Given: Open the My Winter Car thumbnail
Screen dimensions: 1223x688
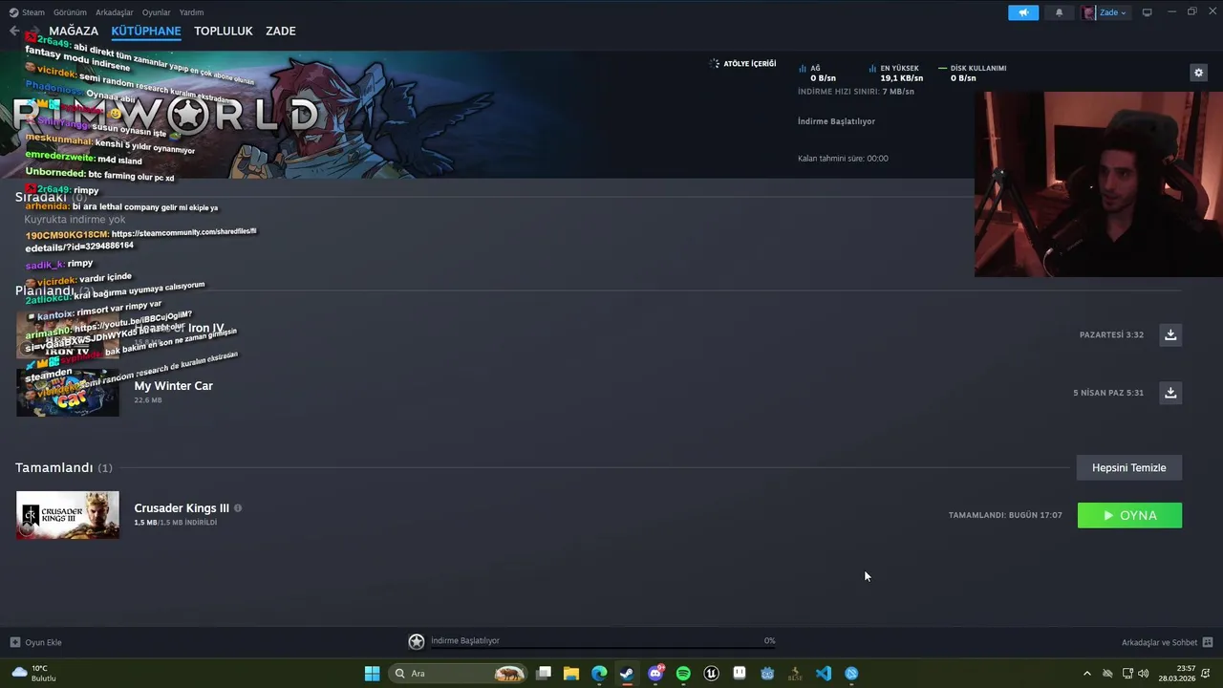Looking at the screenshot, I should 68,393.
